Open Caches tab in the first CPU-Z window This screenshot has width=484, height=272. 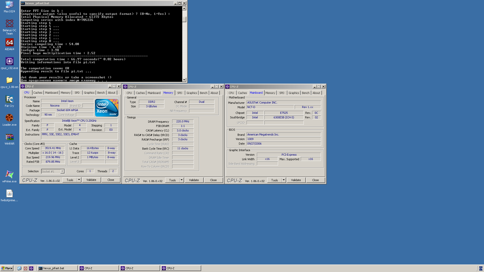pyautogui.click(x=38, y=93)
